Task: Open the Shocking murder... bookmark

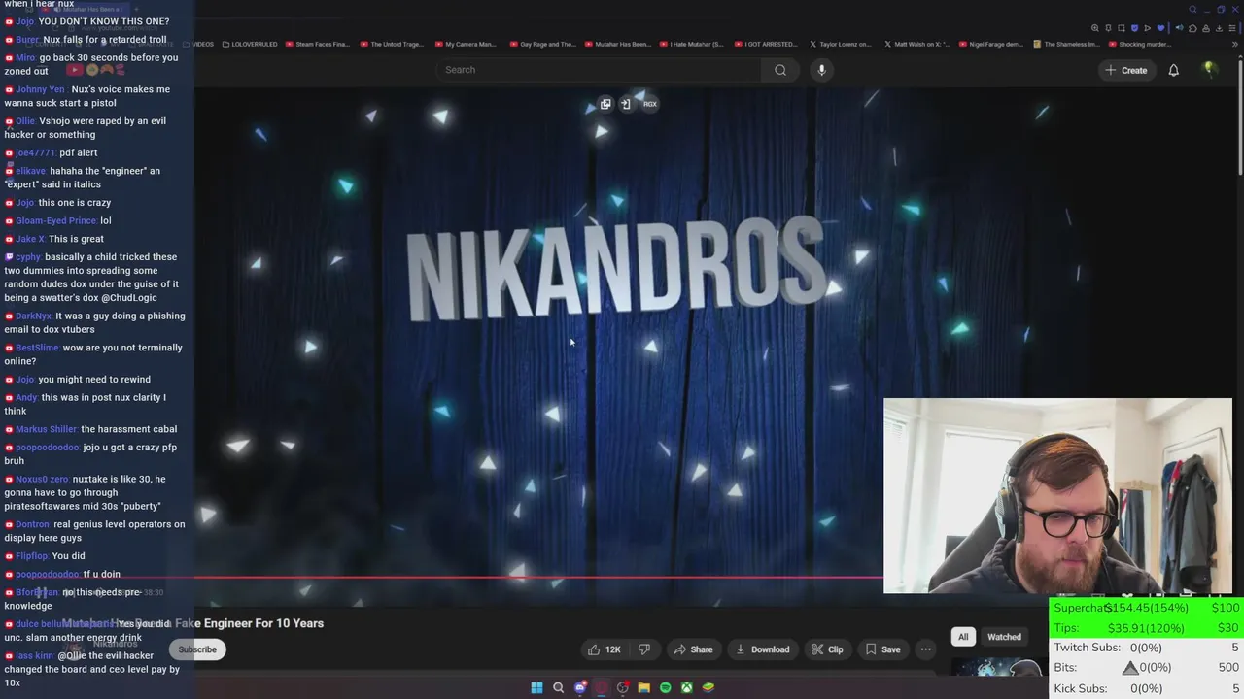Action: pos(1138,45)
